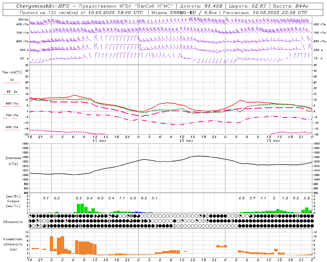This screenshot has width=327, height=262.
Task: Select the Прогноз на 120 часа(ов) text
Action: point(49,13)
